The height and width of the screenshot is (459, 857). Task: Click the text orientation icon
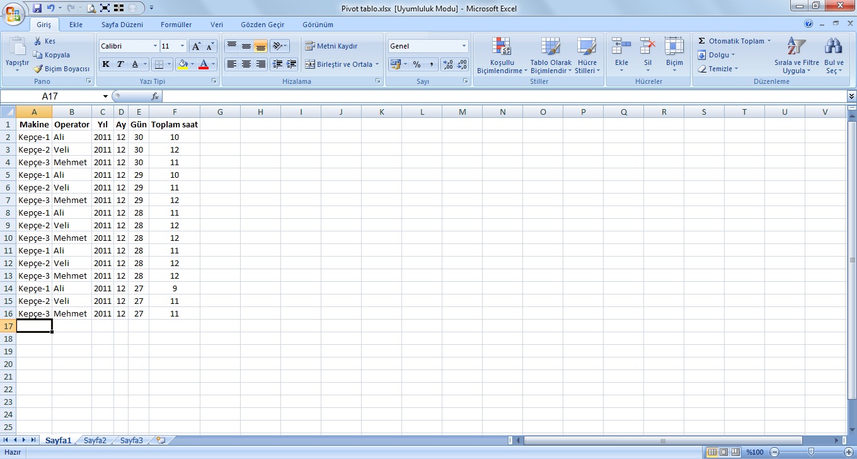(277, 46)
